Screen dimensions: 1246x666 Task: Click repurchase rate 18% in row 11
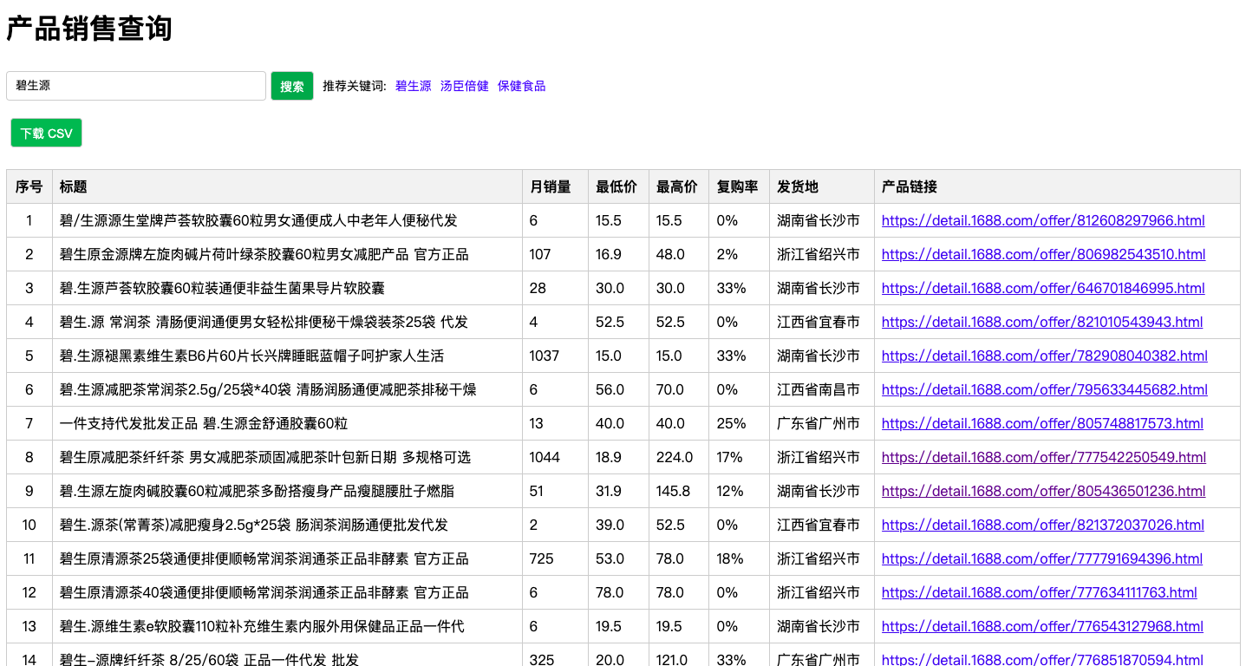pos(730,558)
